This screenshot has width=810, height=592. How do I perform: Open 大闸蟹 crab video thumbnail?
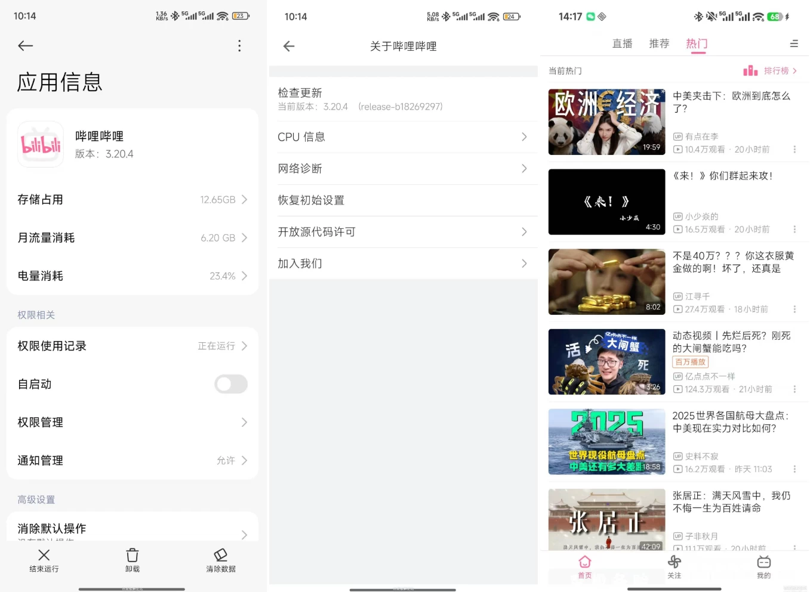(x=606, y=362)
